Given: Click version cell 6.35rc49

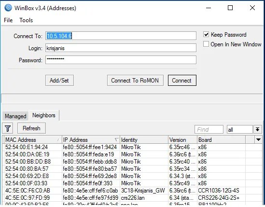Looking at the screenshot, I should coord(182,183).
